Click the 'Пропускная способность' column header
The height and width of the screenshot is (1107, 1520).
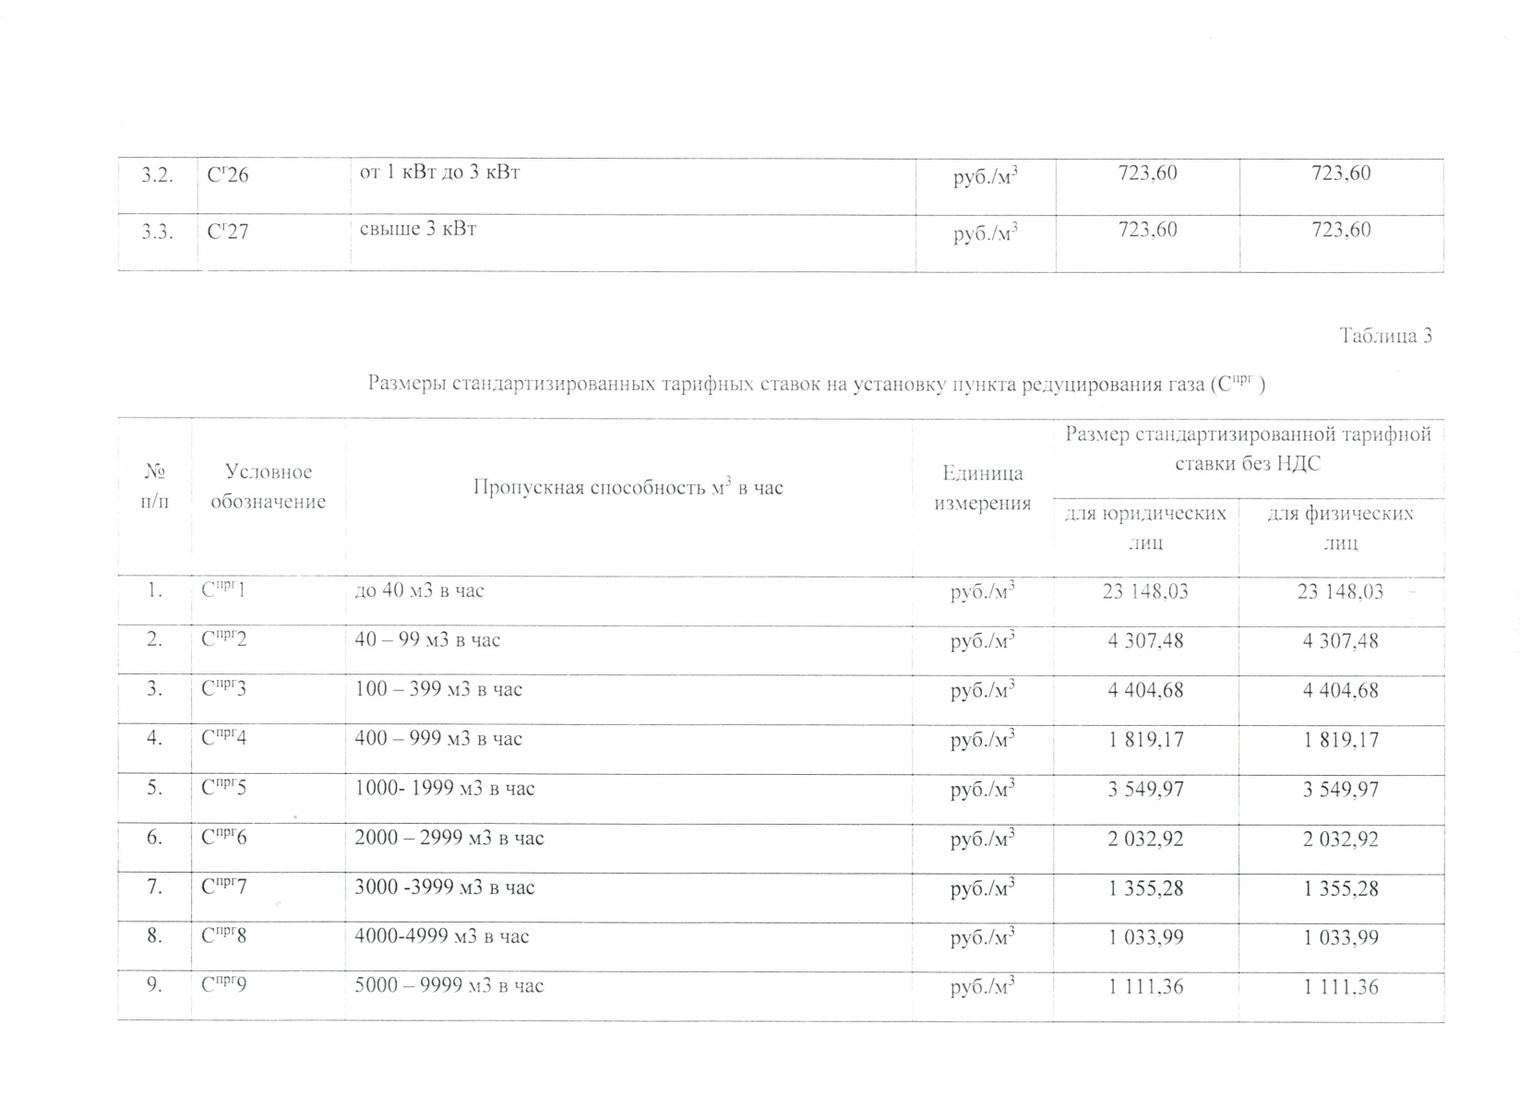[628, 487]
